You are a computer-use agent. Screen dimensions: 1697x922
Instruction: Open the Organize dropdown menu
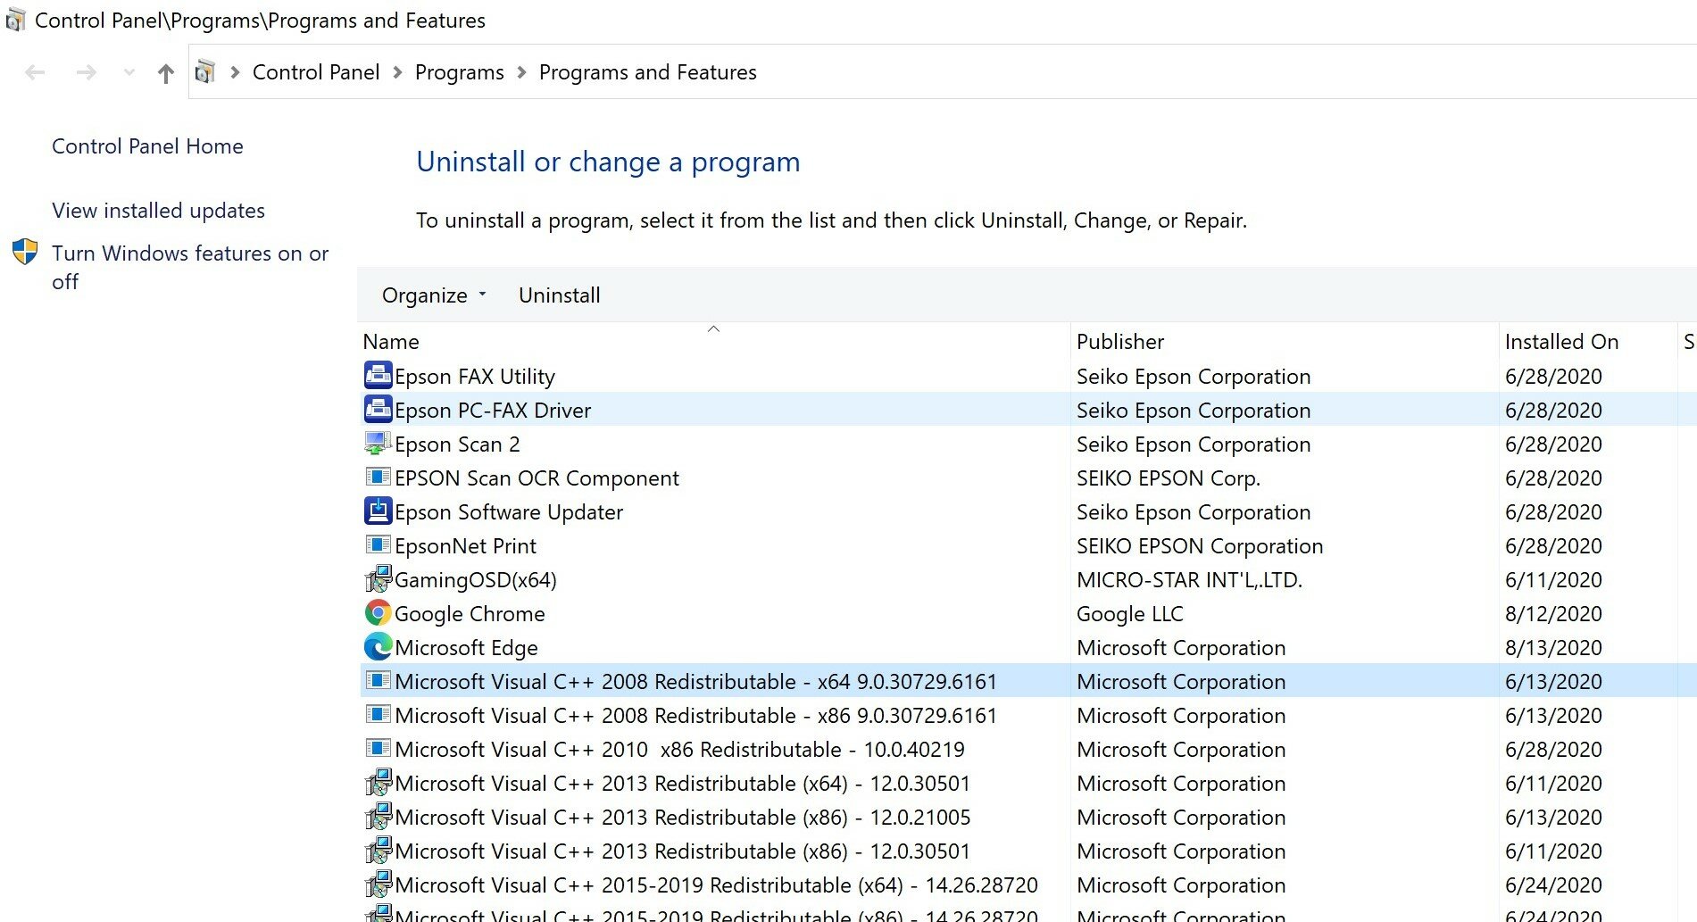(435, 295)
